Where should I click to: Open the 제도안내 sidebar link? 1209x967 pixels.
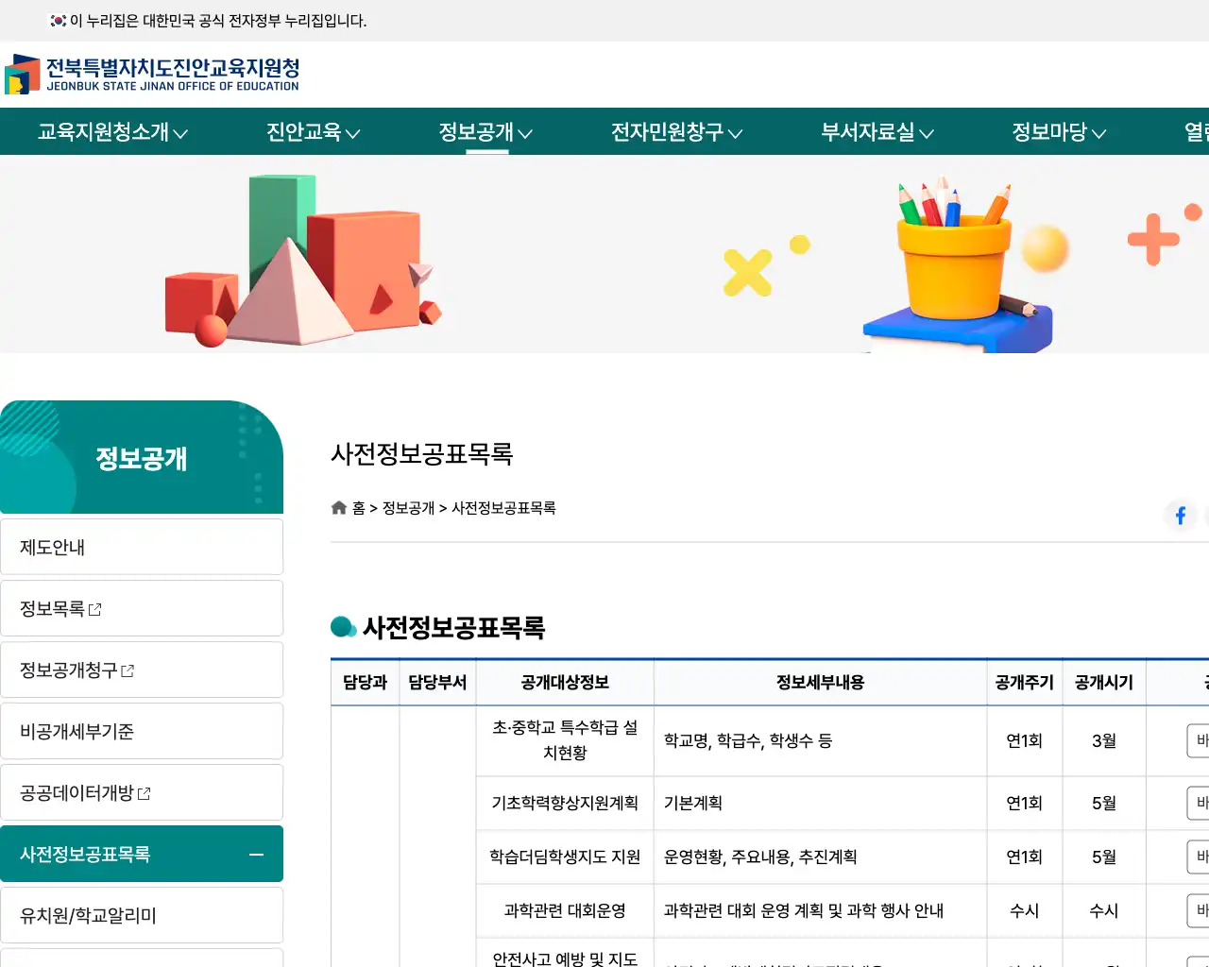point(51,546)
